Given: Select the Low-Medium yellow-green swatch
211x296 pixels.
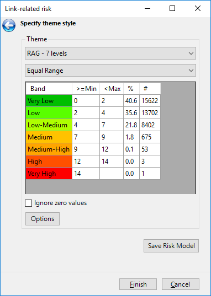Looking at the screenshot, I should click(x=49, y=125).
